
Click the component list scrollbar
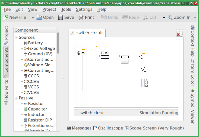(58, 43)
